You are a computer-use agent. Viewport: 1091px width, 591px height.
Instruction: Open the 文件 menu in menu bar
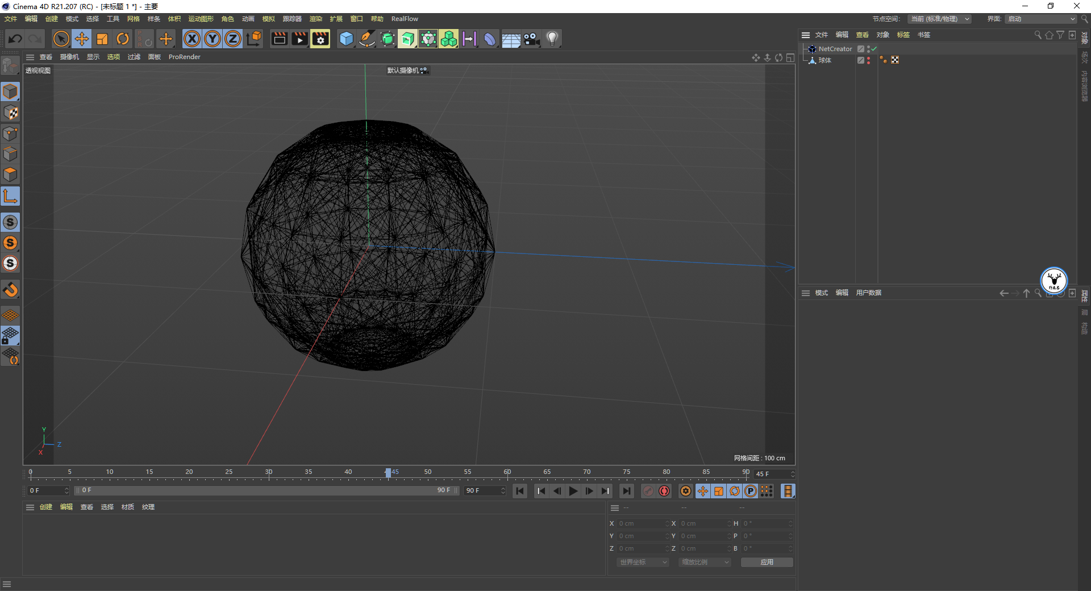[x=11, y=19]
